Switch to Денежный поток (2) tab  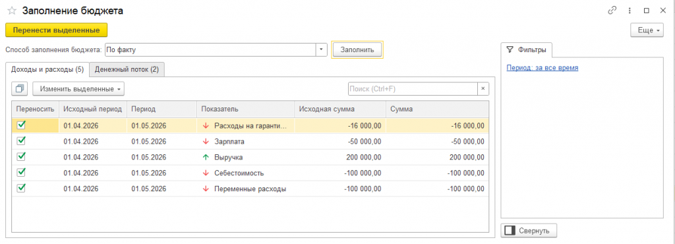coord(127,69)
